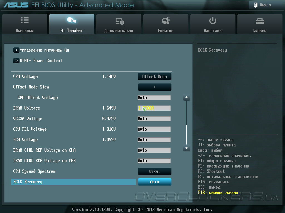Click the Дополнительно chip info icon
Image resolution: width=285 pixels, height=213 pixels.
[x=120, y=21]
